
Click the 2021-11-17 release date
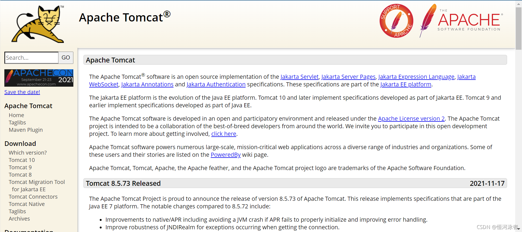pos(487,183)
